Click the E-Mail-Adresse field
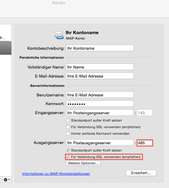The height and width of the screenshot is (188, 169). pyautogui.click(x=100, y=76)
